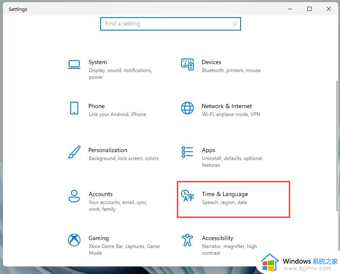Click 'Speech, region, date' description
Image resolution: width=340 pixels, height=274 pixels.
click(x=225, y=202)
